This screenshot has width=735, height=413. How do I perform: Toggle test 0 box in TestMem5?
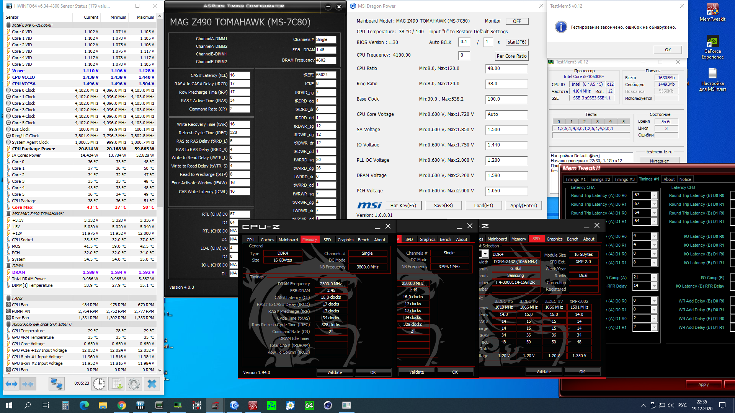coord(559,122)
